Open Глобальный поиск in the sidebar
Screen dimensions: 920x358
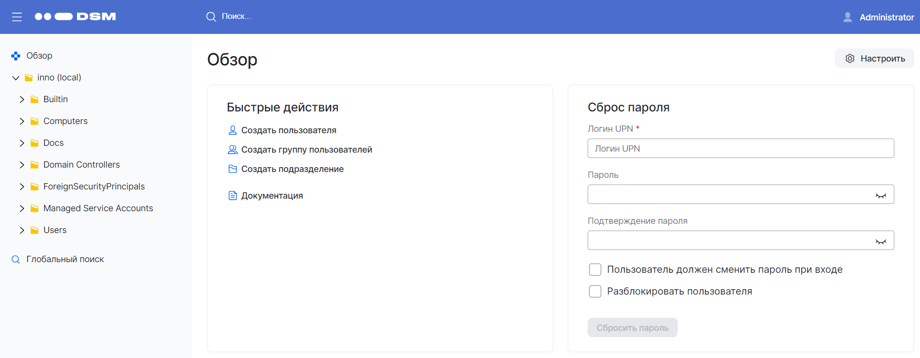(65, 259)
